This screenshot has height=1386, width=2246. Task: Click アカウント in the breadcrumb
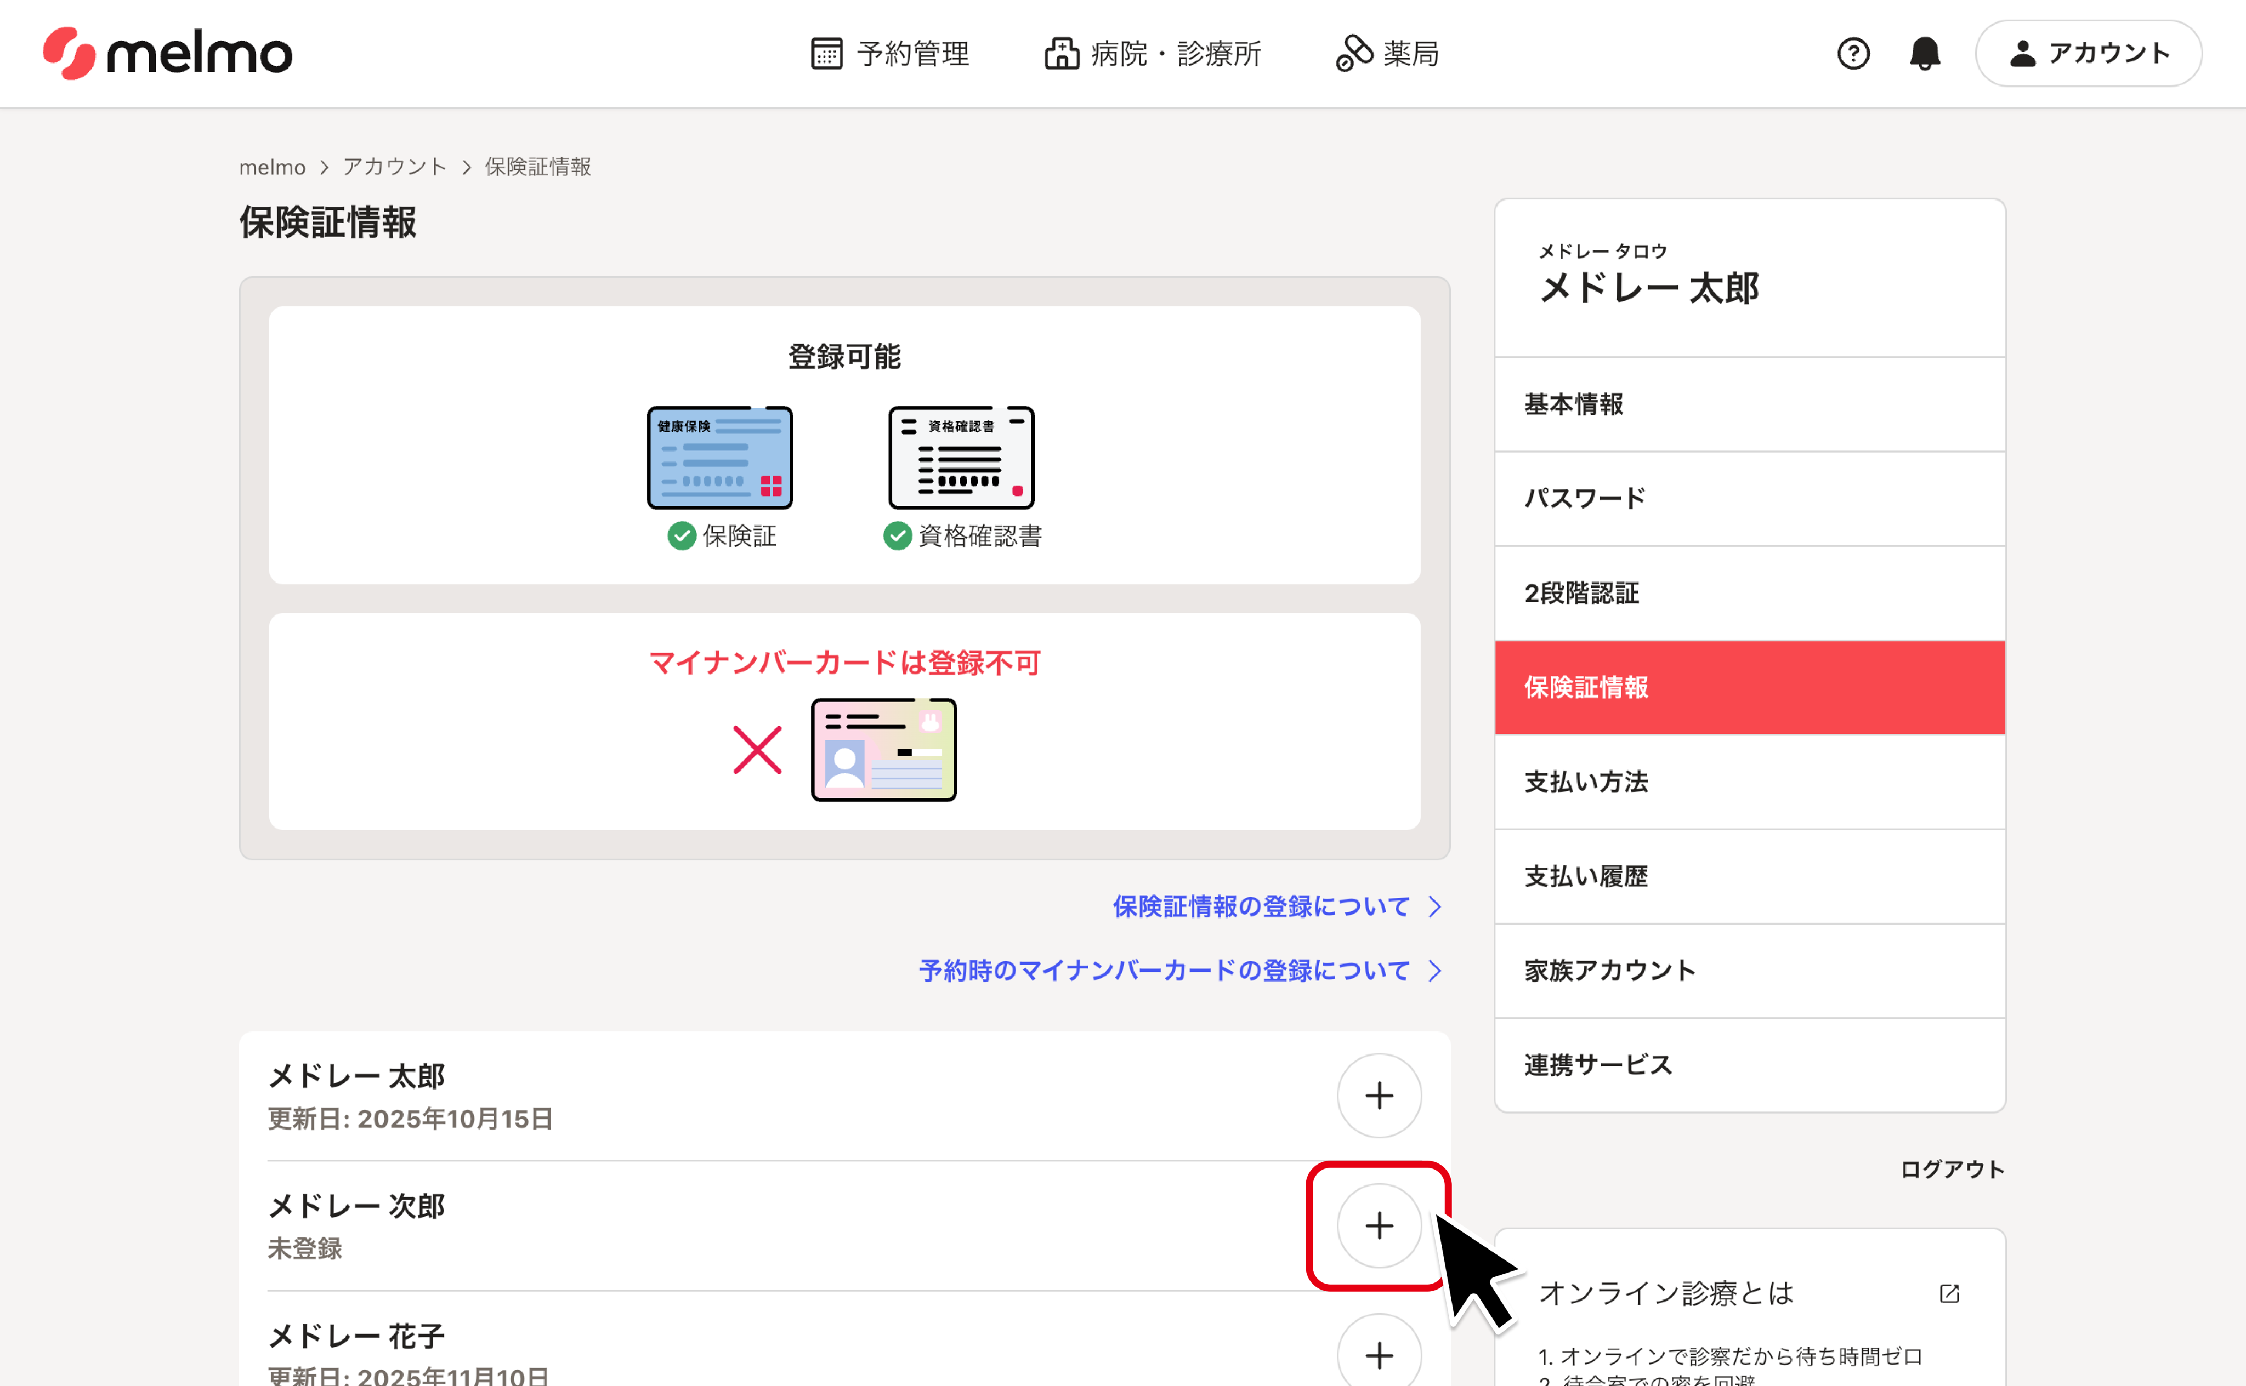click(x=394, y=167)
